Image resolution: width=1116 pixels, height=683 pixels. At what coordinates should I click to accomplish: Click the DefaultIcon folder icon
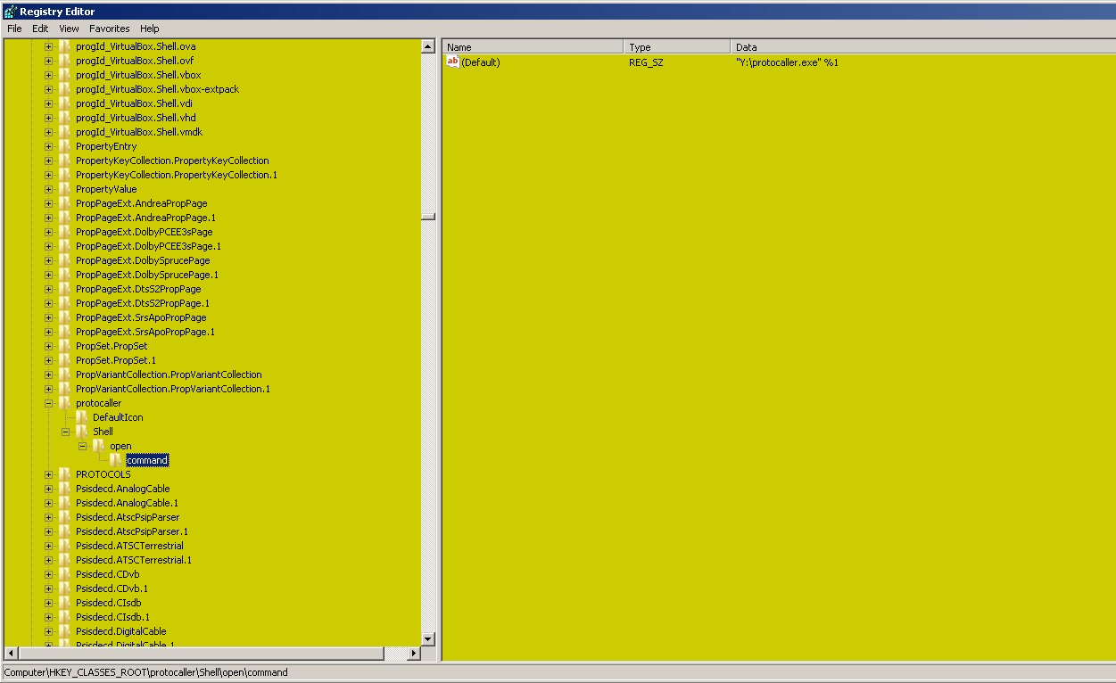(81, 417)
